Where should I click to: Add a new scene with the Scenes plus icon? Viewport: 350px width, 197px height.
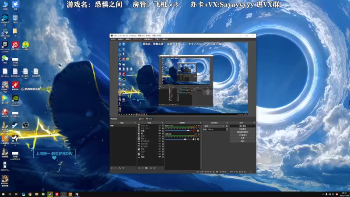(x=112, y=168)
